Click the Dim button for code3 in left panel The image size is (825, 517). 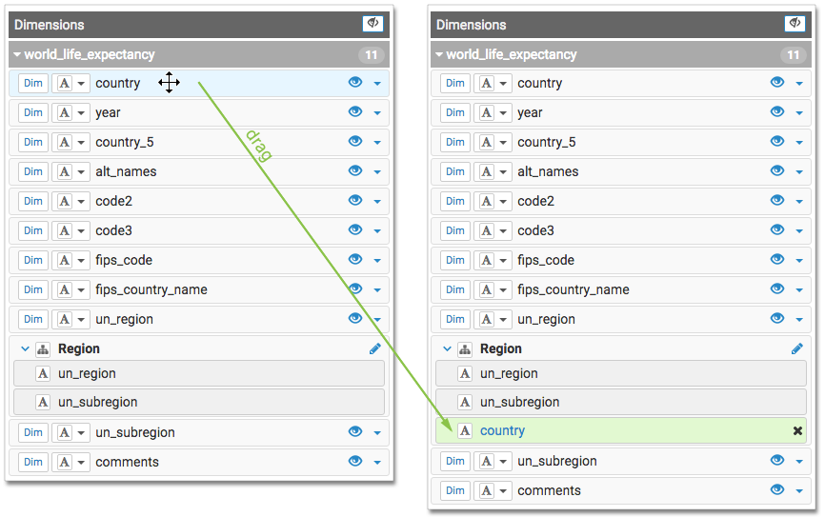coord(33,230)
